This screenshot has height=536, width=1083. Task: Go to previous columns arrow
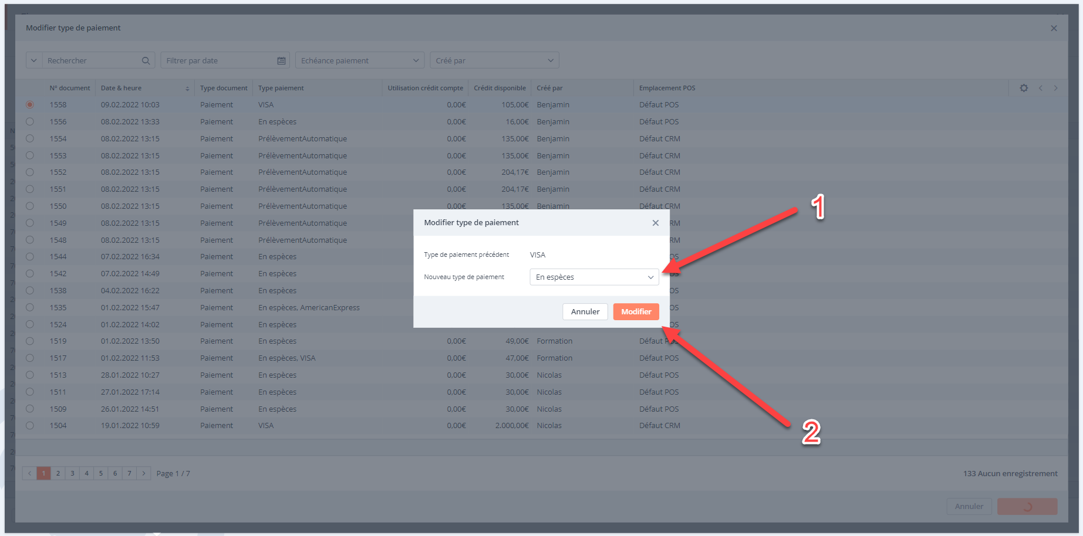pyautogui.click(x=1040, y=88)
